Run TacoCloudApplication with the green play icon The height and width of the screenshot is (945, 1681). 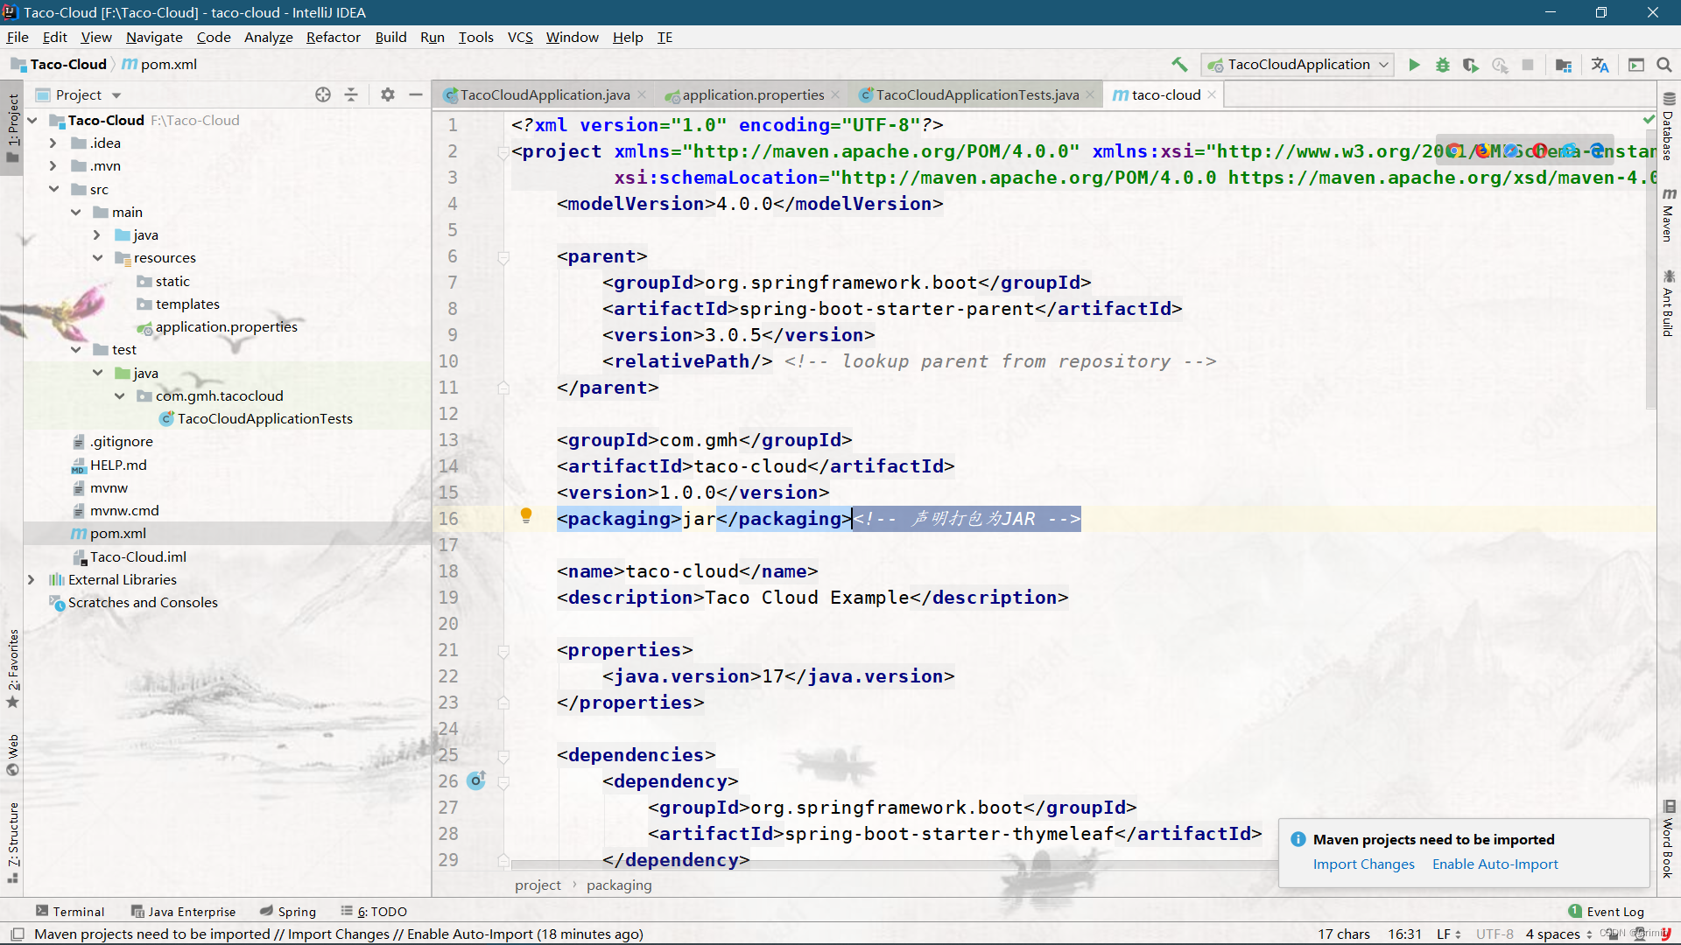tap(1414, 65)
